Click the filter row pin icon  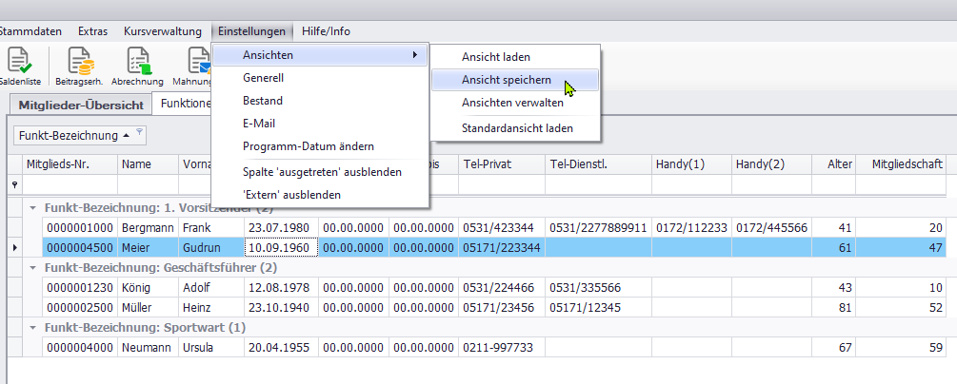(x=14, y=184)
